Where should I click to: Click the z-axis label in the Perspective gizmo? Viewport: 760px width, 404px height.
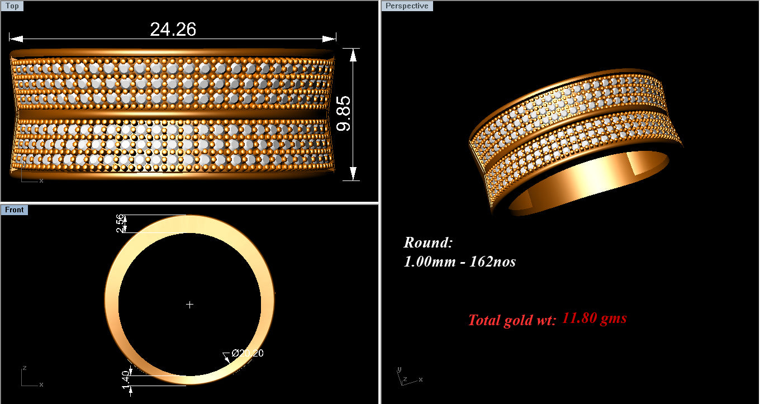point(405,379)
